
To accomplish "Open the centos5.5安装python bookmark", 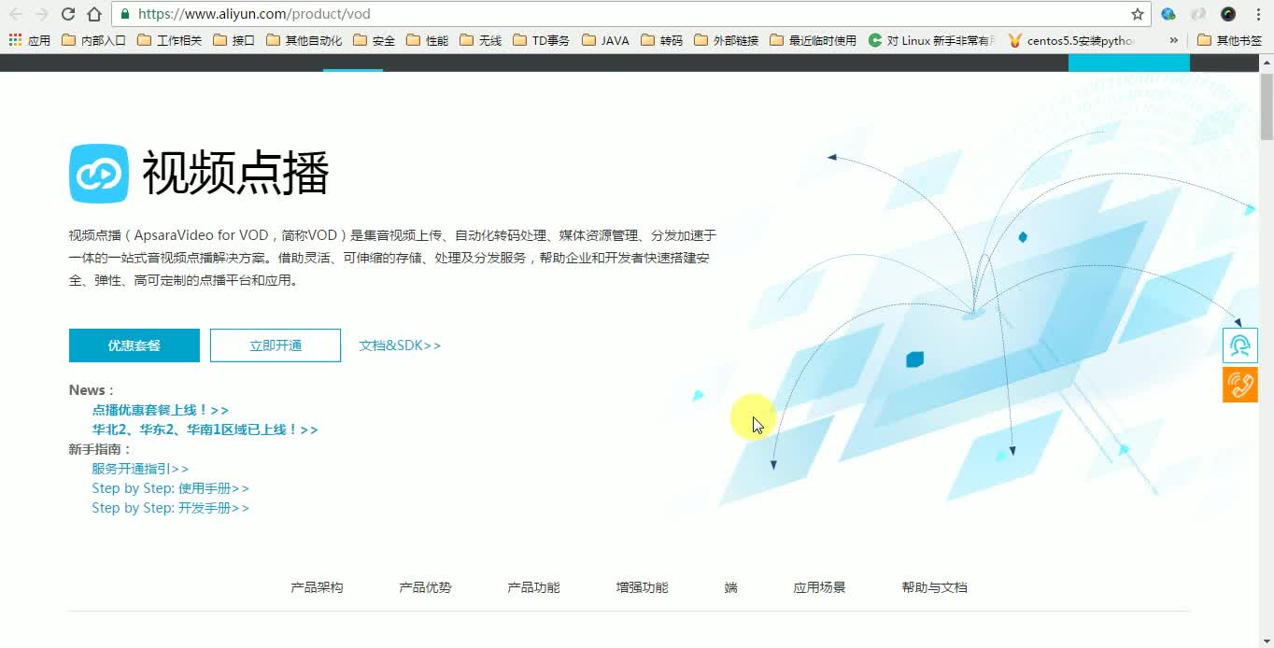I will pos(1072,40).
